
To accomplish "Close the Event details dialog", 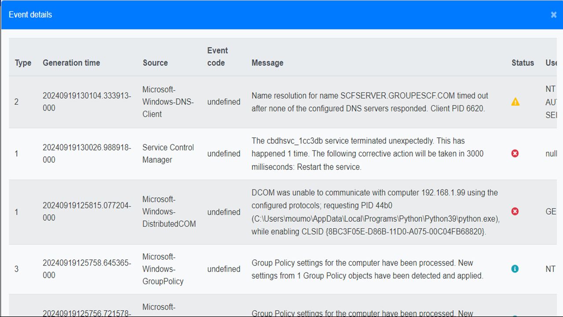I will coord(553,15).
